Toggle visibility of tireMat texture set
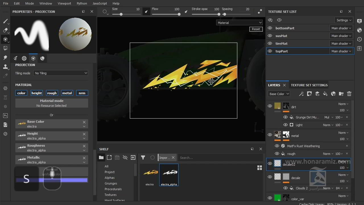The width and height of the screenshot is (364, 205). 270,44
